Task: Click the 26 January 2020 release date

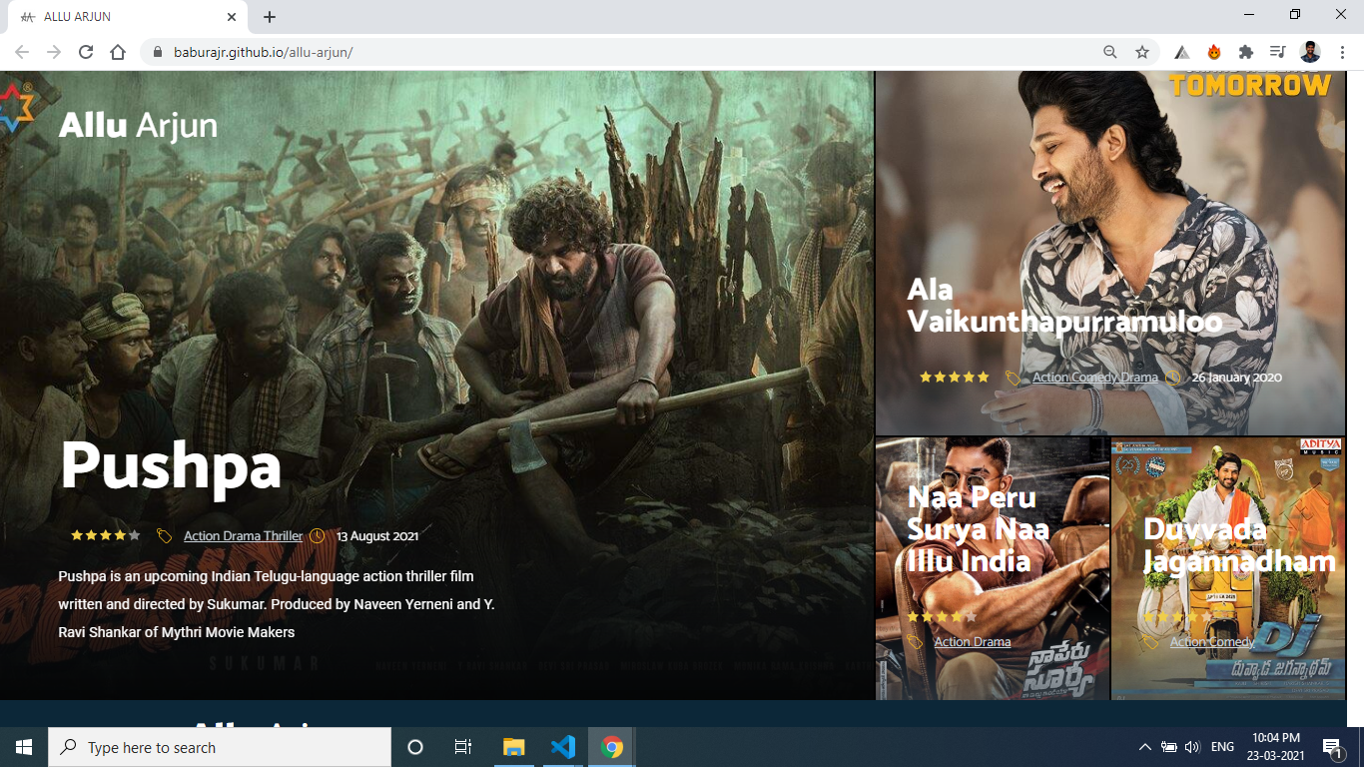Action: [x=1237, y=378]
